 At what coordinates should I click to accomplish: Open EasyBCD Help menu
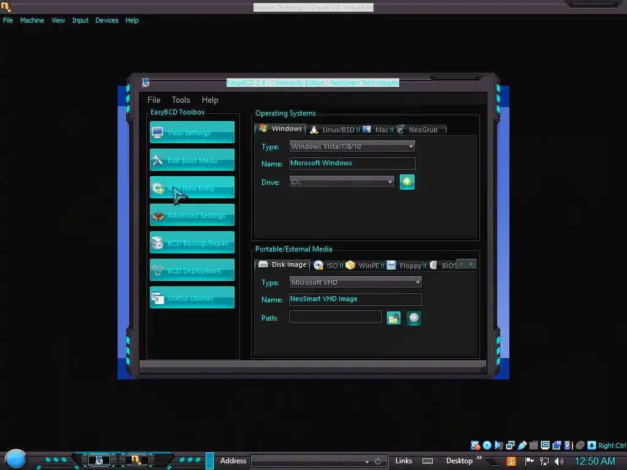pos(210,100)
